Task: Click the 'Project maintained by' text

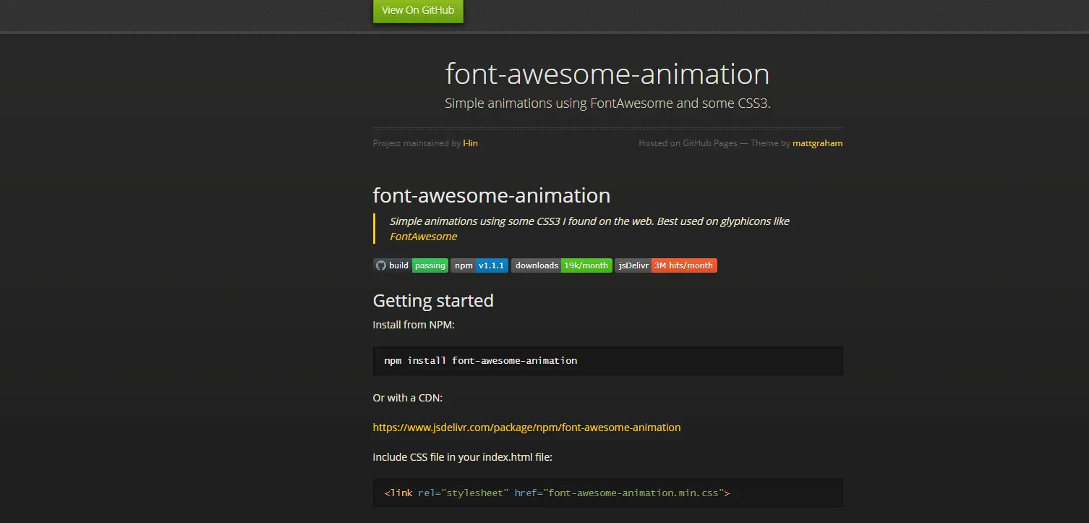Action: point(417,143)
